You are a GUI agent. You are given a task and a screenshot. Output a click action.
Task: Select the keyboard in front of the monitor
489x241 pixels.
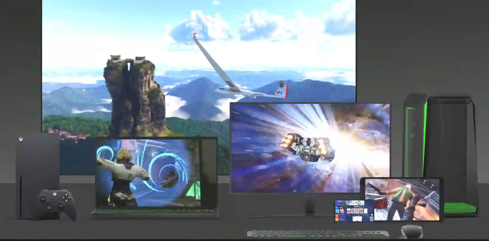click(318, 234)
